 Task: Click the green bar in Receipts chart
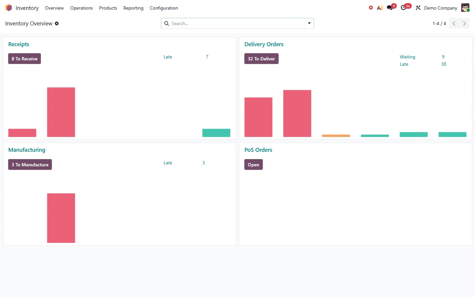216,133
